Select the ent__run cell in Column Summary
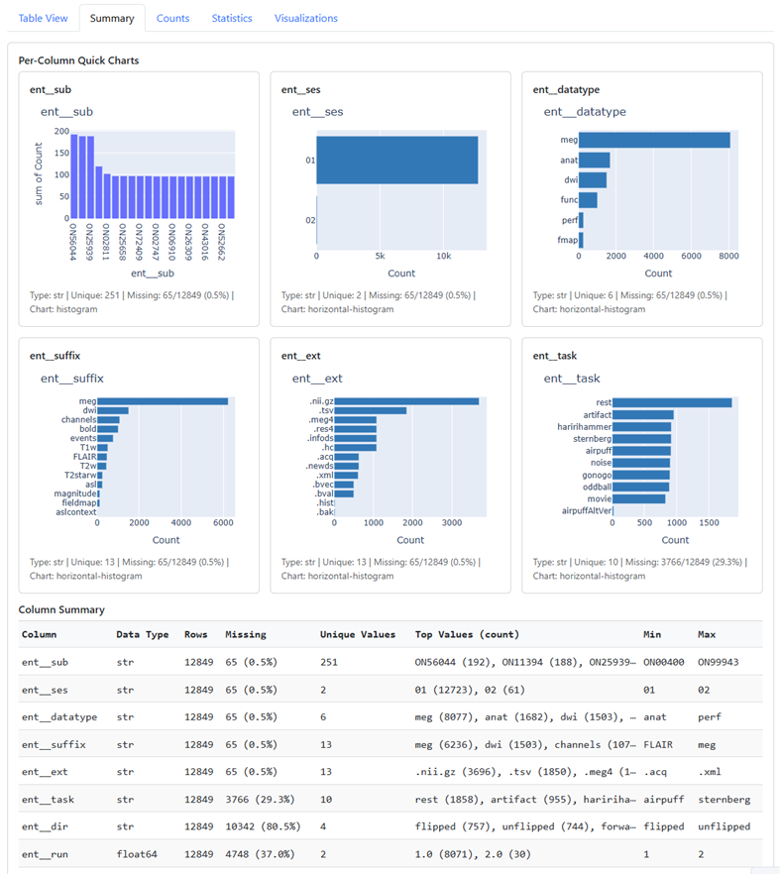 pos(45,854)
